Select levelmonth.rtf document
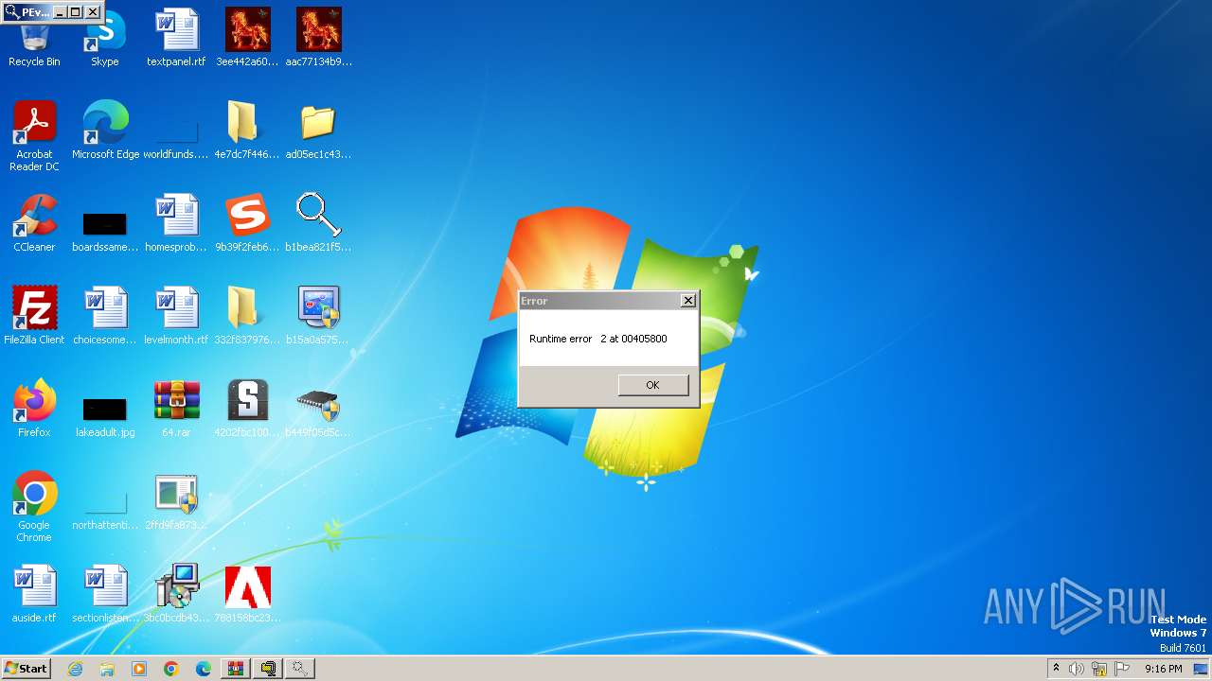This screenshot has height=681, width=1212. 176,317
